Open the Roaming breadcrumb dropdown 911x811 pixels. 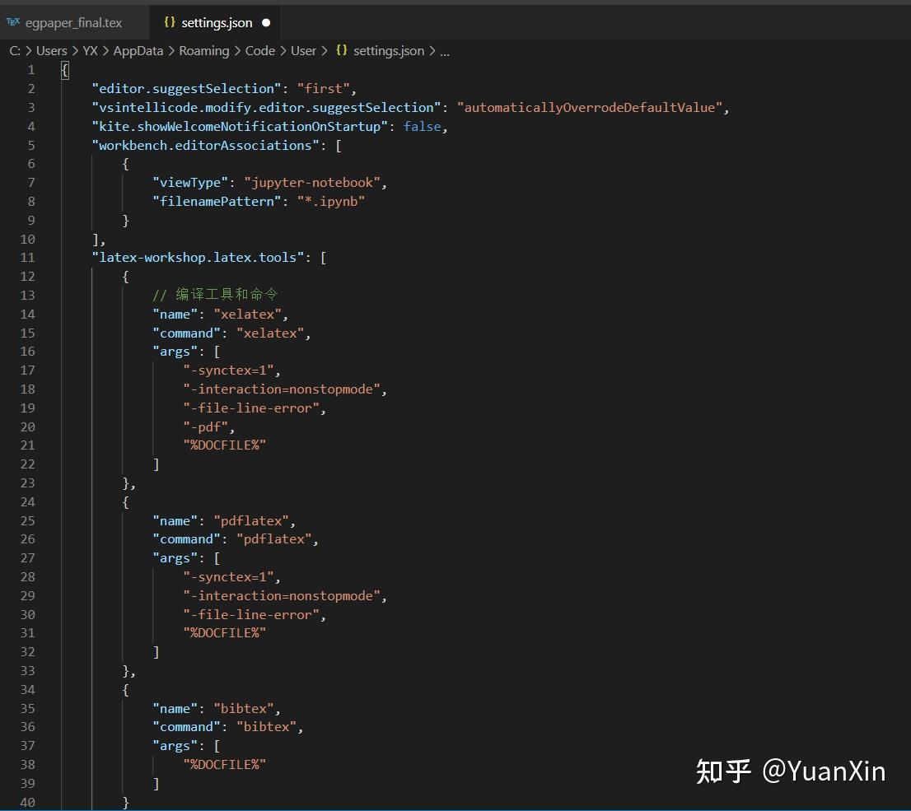[204, 50]
